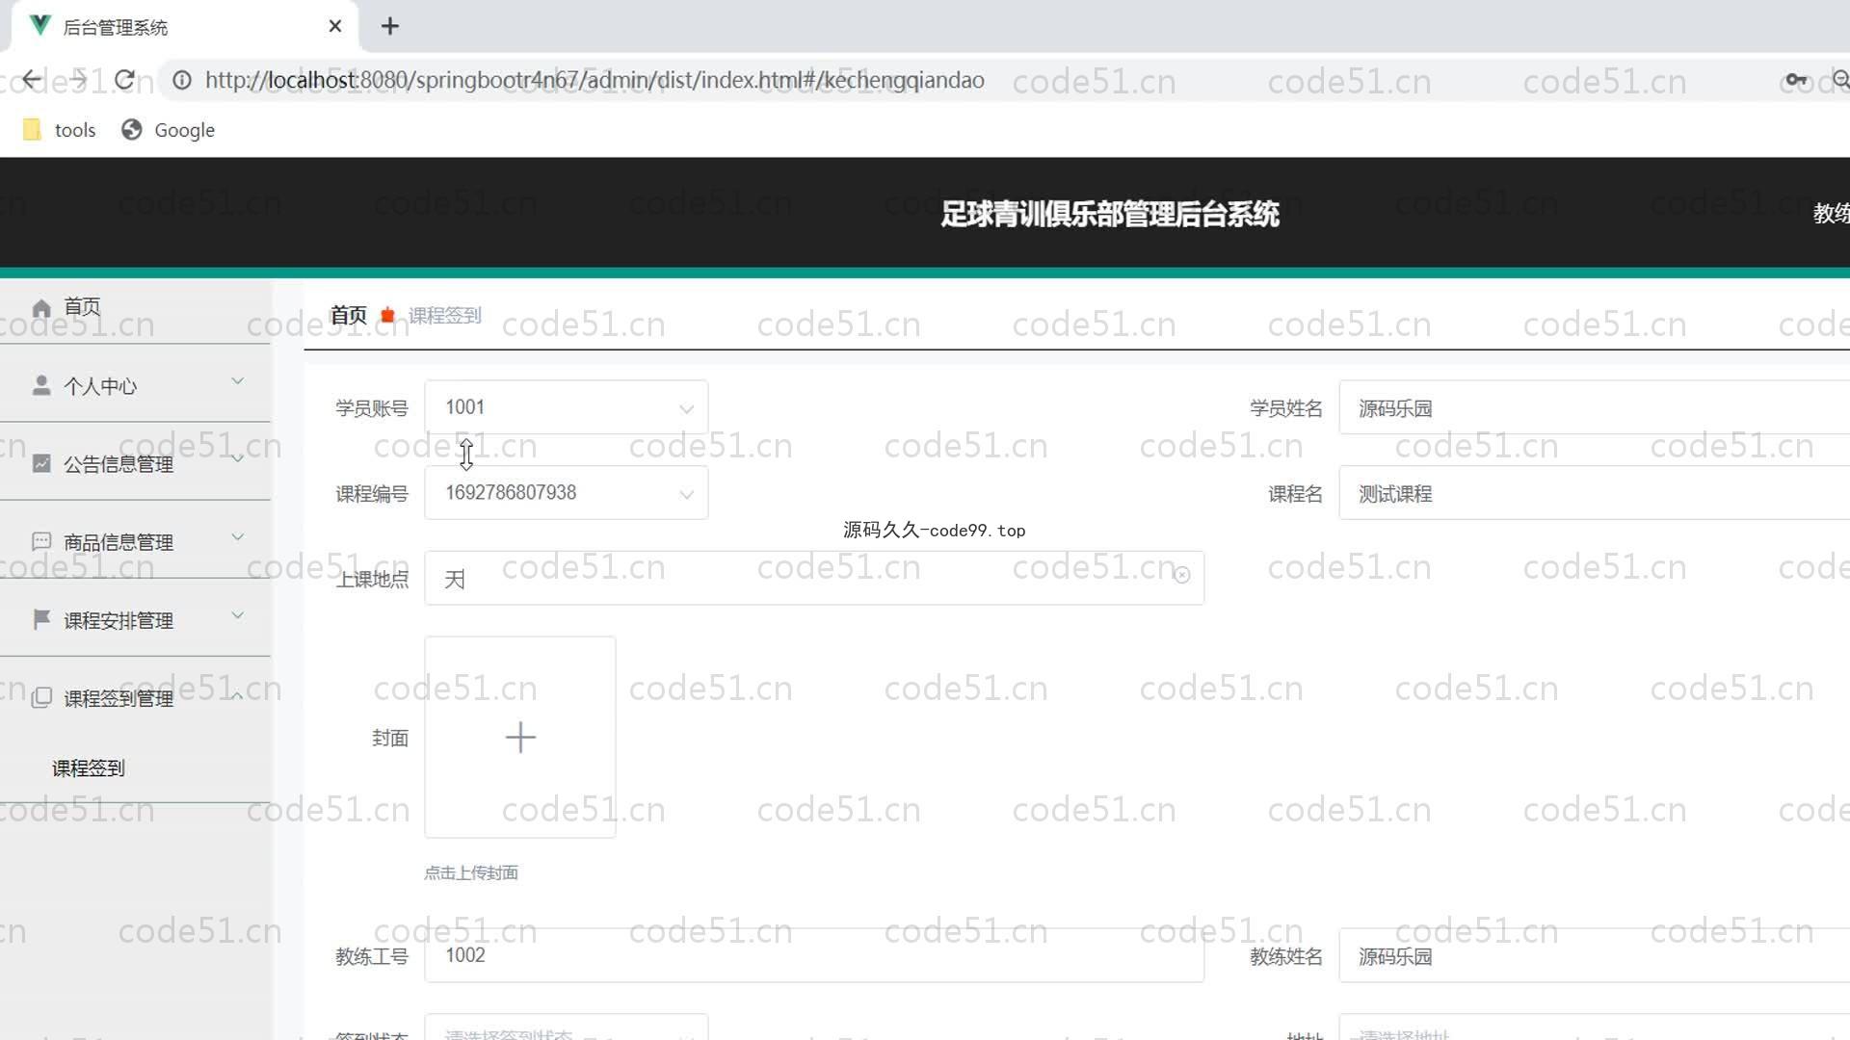
Task: Toggle the 公告信息管理 chevron arrow
Action: [x=238, y=459]
